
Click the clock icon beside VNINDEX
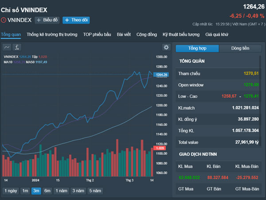pos(4,20)
